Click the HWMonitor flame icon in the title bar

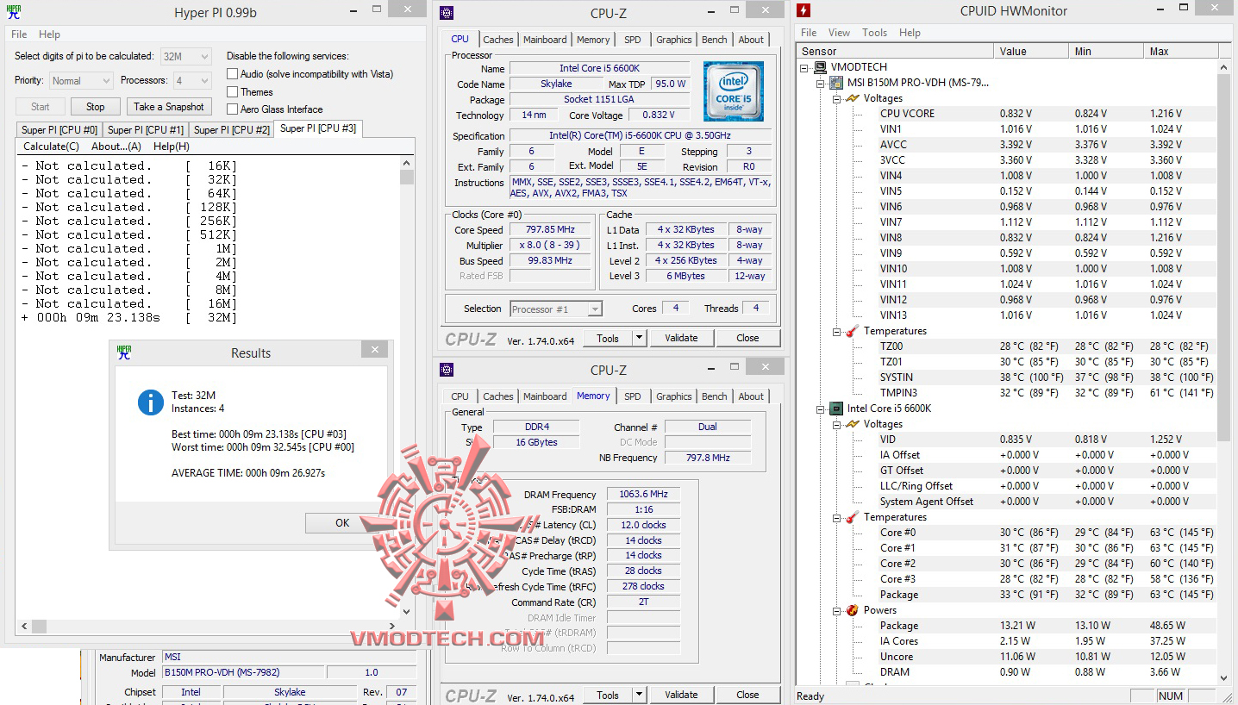(804, 9)
